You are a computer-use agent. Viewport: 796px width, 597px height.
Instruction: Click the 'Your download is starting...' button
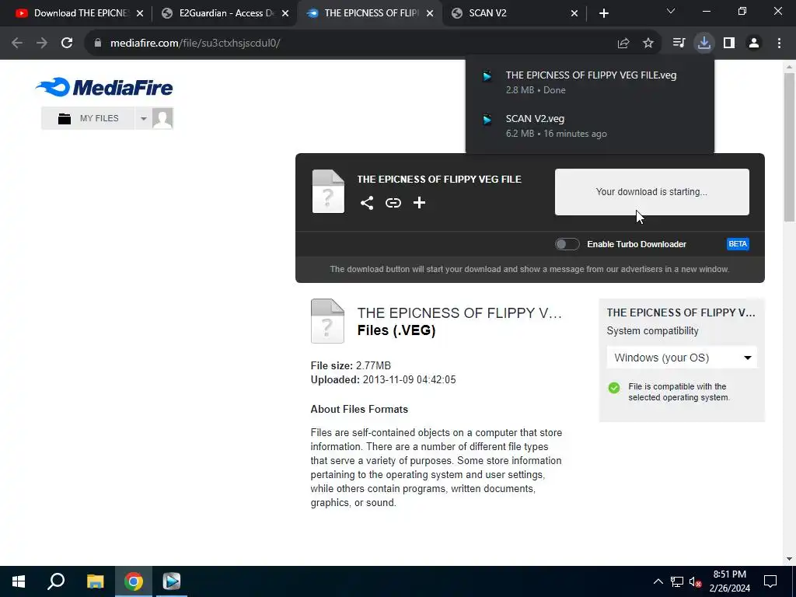pyautogui.click(x=652, y=192)
